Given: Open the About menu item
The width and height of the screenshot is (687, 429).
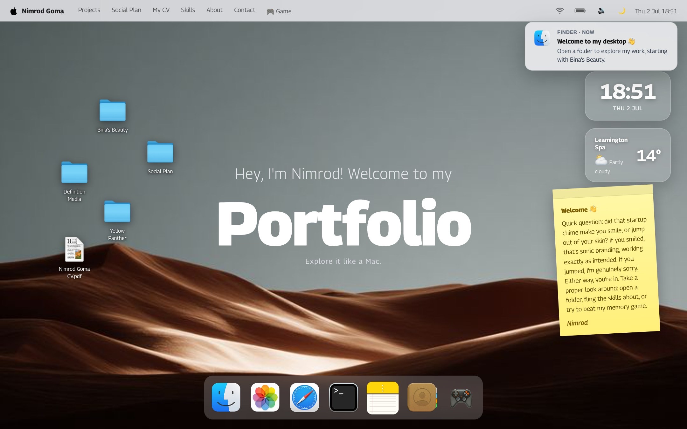Looking at the screenshot, I should (x=214, y=10).
